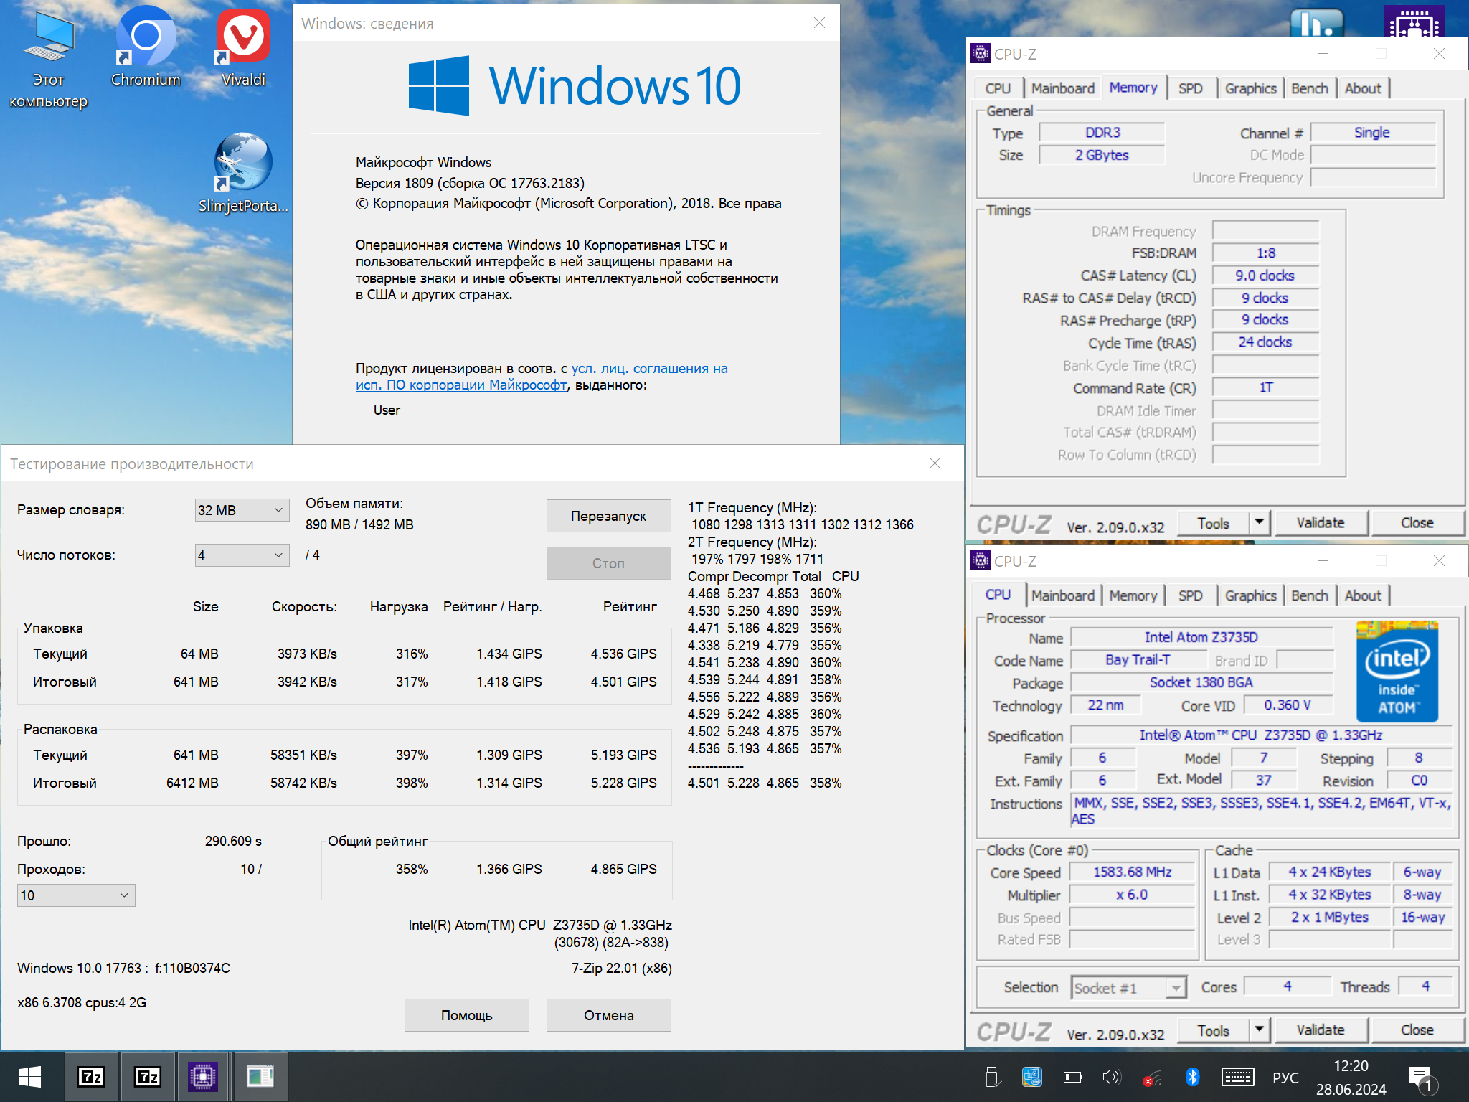Image resolution: width=1469 pixels, height=1102 pixels.
Task: Expand the Проходов count dropdown
Action: 76,895
